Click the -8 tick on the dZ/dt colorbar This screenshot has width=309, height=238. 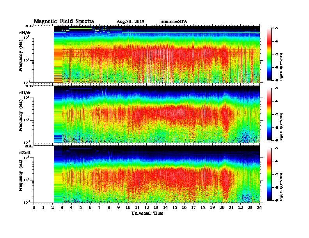(276, 187)
